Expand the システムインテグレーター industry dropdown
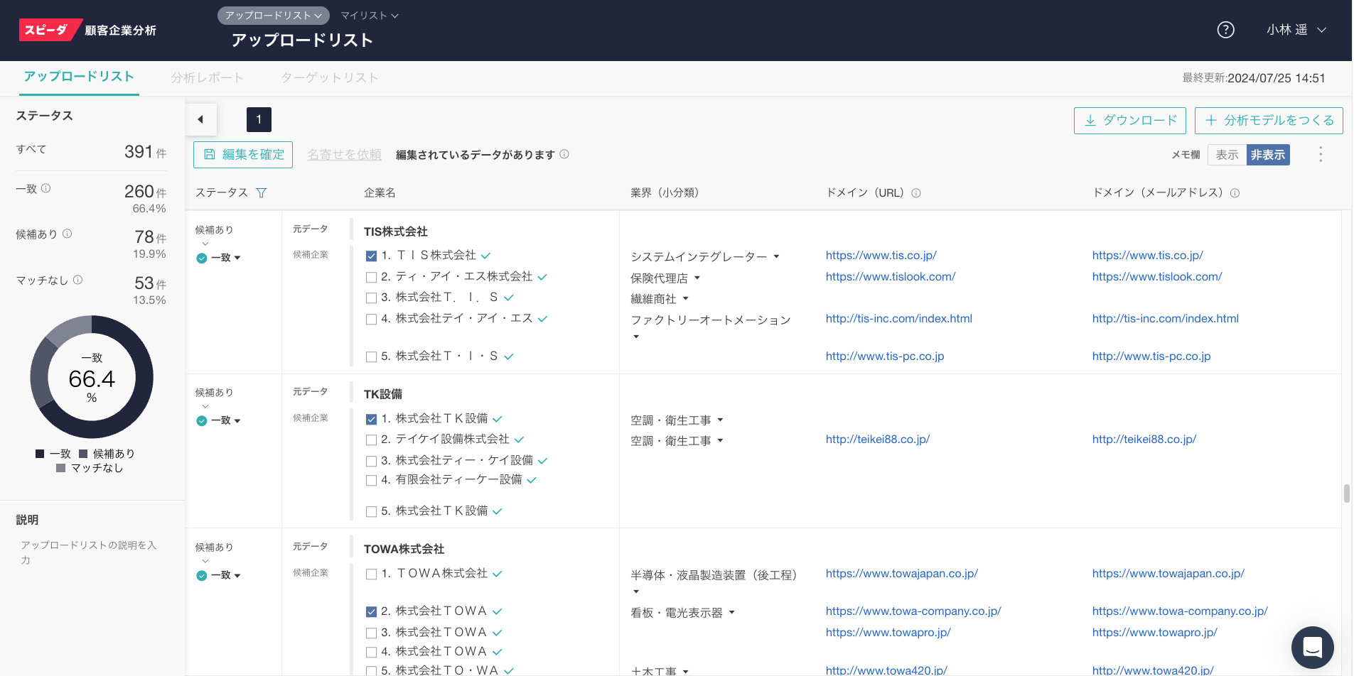 (776, 256)
